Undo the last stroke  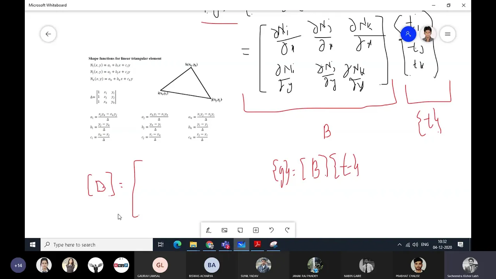click(272, 230)
